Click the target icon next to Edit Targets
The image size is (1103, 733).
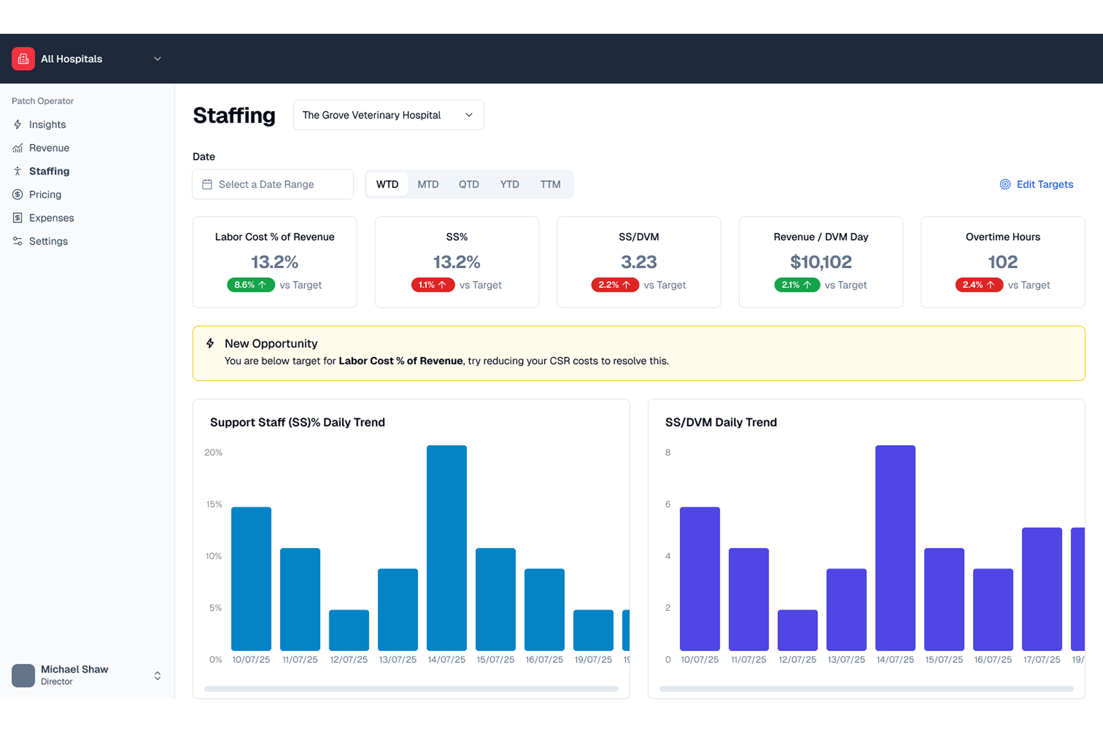(x=1005, y=184)
